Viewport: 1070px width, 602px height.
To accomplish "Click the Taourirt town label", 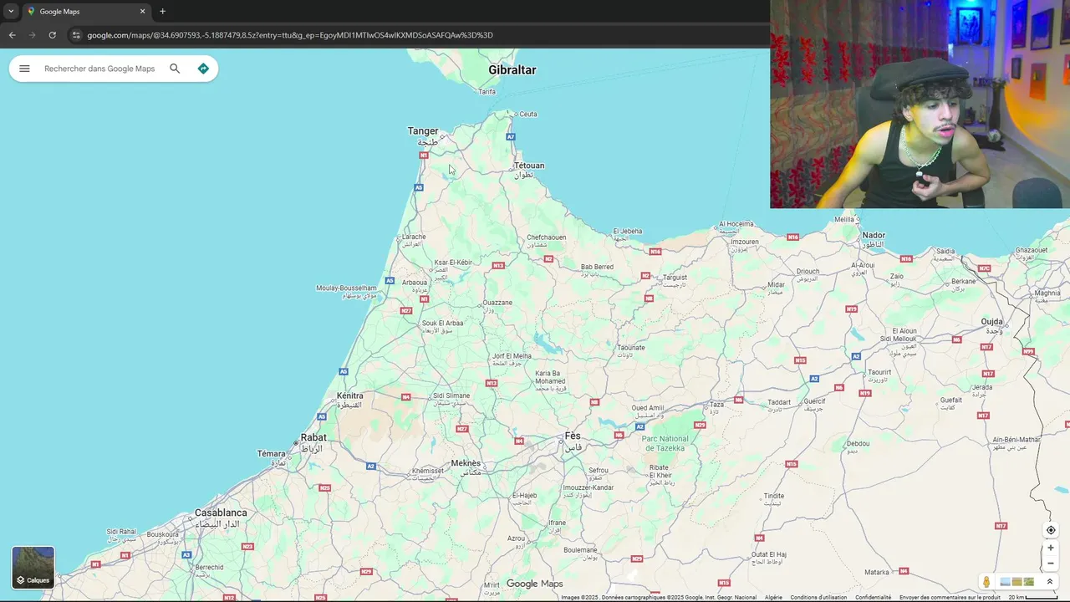I will coord(879,372).
